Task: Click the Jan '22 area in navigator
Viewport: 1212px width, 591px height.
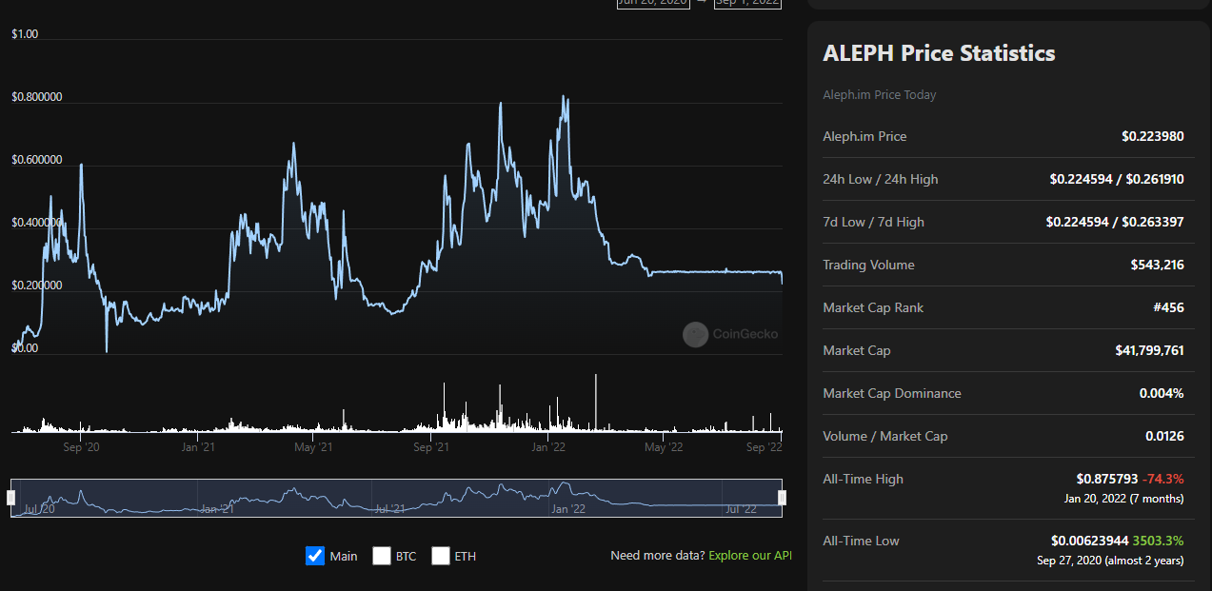Action: click(568, 509)
